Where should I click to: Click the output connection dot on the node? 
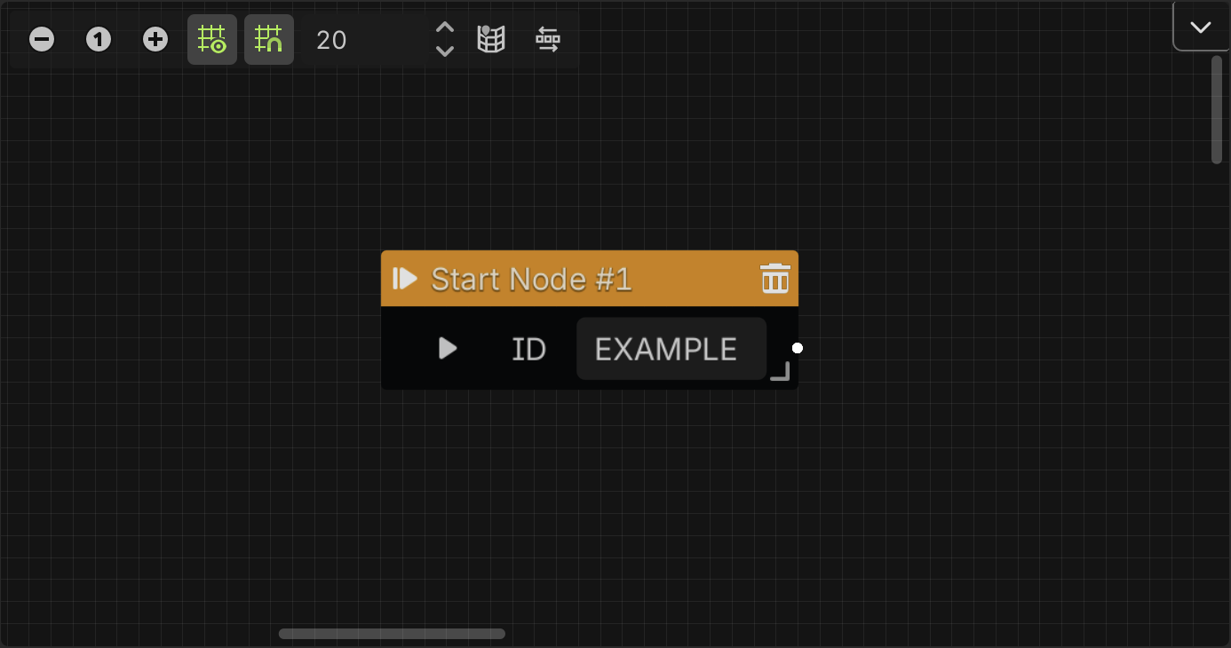797,348
